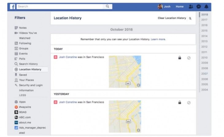Image resolution: width=224 pixels, height=137 pixels.
Task: Open the Learn more link
Action: click(x=158, y=39)
